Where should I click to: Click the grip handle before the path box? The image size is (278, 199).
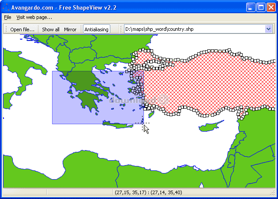(x=120, y=29)
